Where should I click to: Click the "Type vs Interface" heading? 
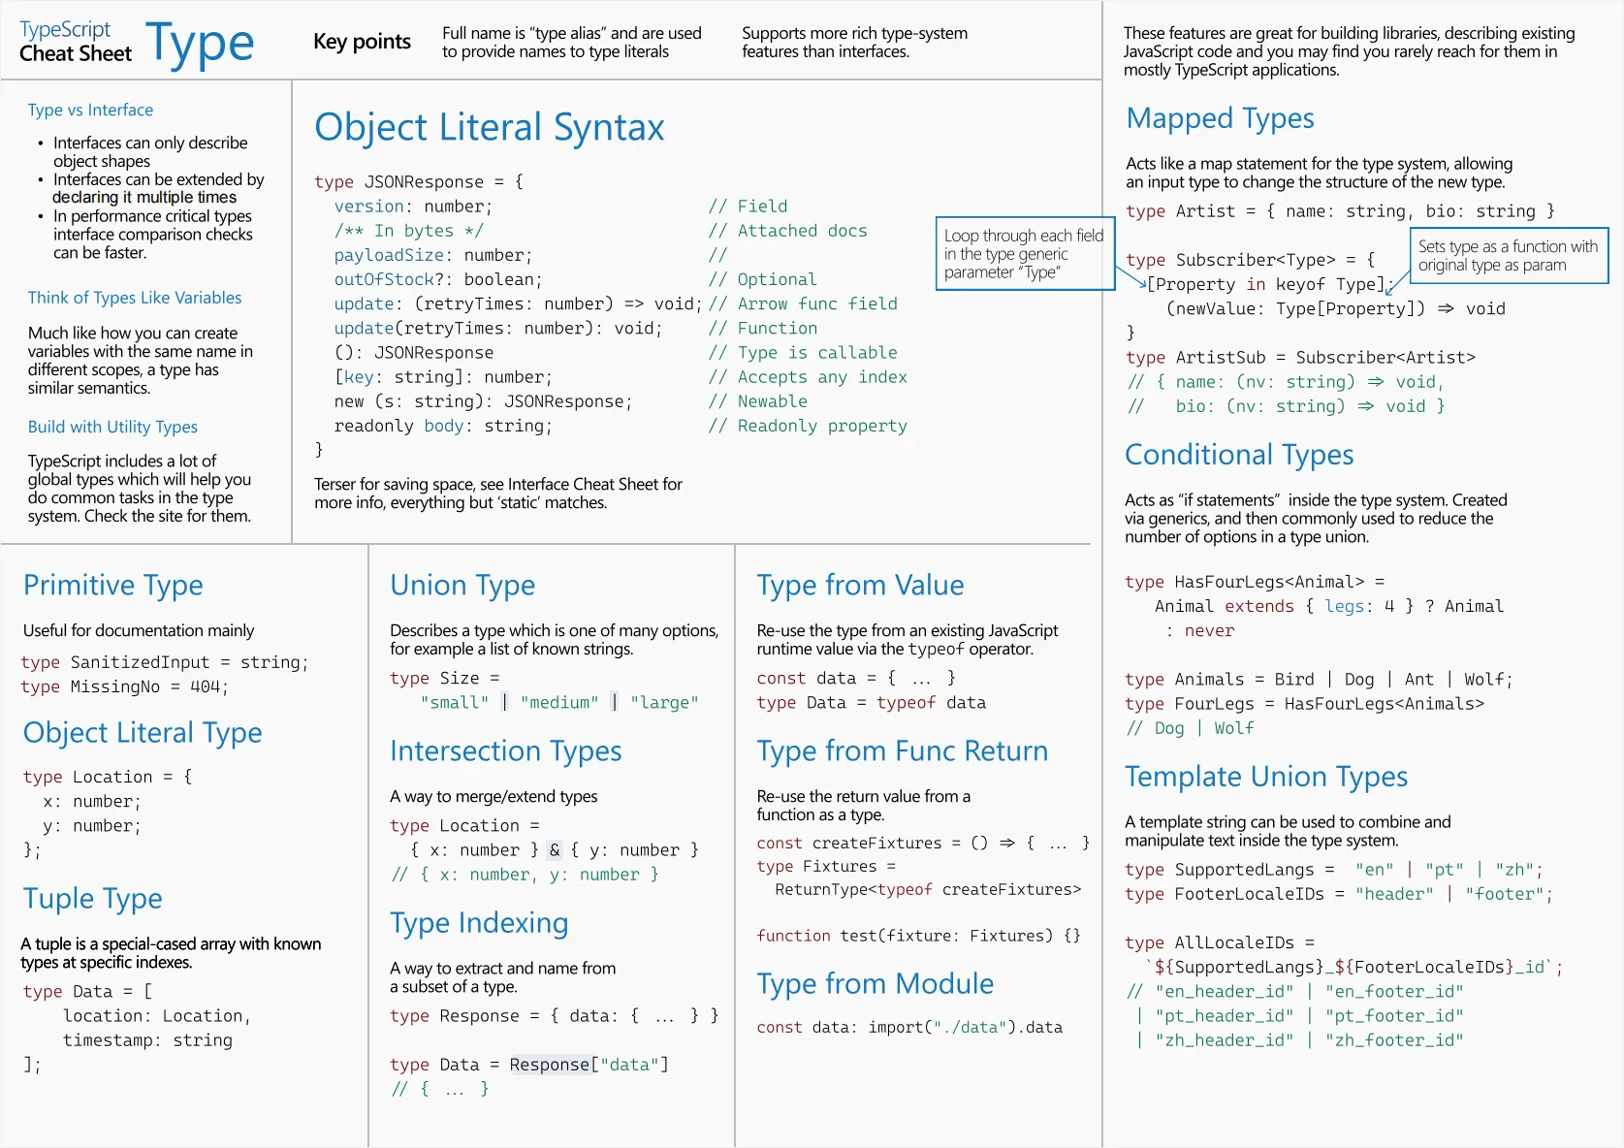click(x=90, y=111)
